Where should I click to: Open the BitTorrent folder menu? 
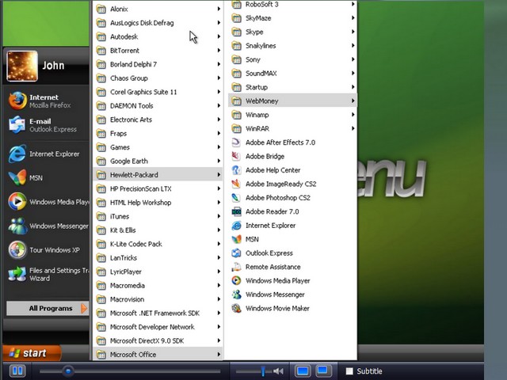(158, 51)
